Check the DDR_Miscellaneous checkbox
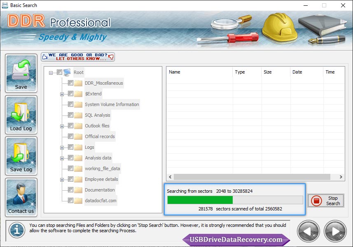Screen dimensions: 353x247 (x=70, y=83)
